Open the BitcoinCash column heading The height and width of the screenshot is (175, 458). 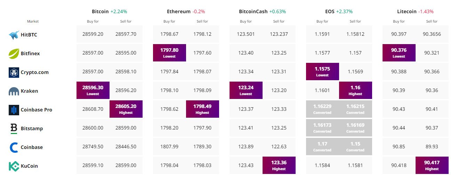pos(253,11)
